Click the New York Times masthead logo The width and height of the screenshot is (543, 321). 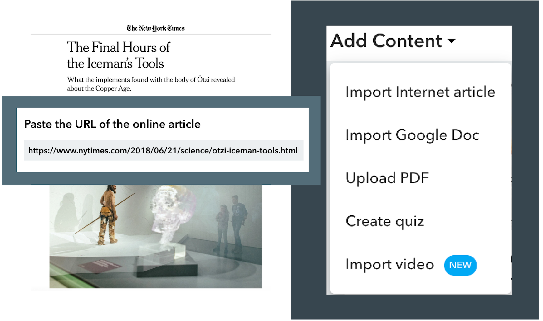click(155, 28)
